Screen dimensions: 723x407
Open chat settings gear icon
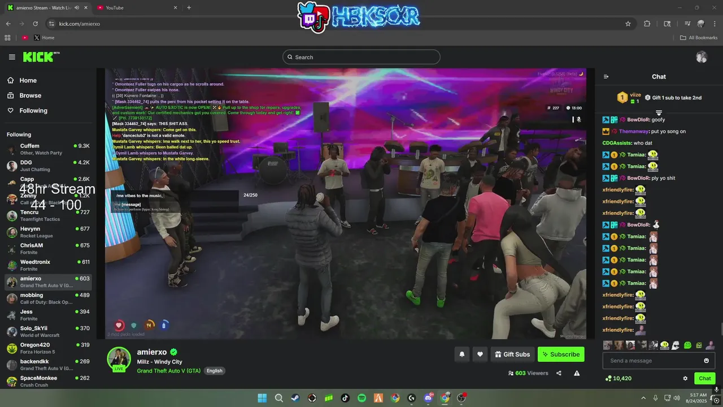(685, 379)
